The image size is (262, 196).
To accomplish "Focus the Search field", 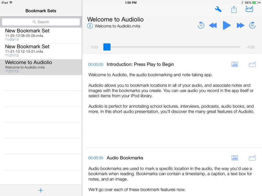I will (x=41, y=22).
